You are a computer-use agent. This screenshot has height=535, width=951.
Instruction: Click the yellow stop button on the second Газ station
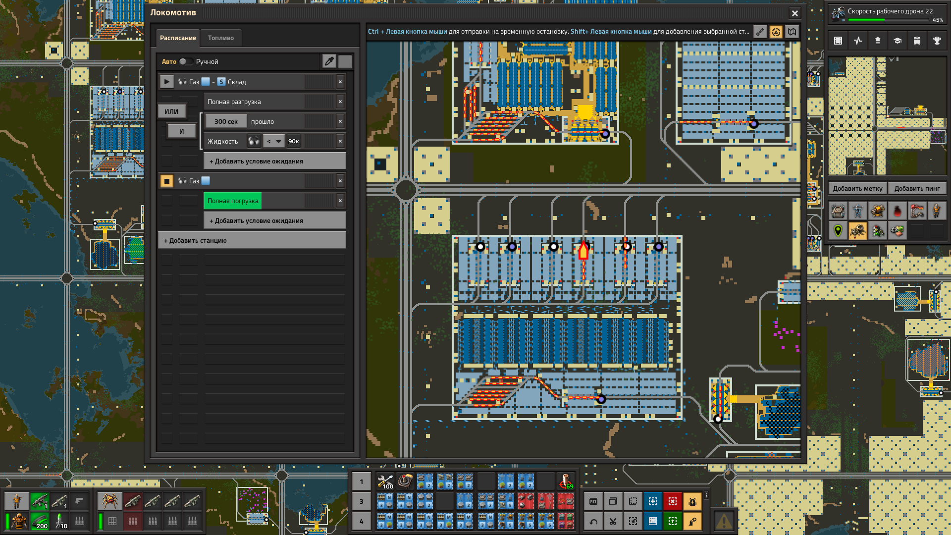pyautogui.click(x=167, y=181)
